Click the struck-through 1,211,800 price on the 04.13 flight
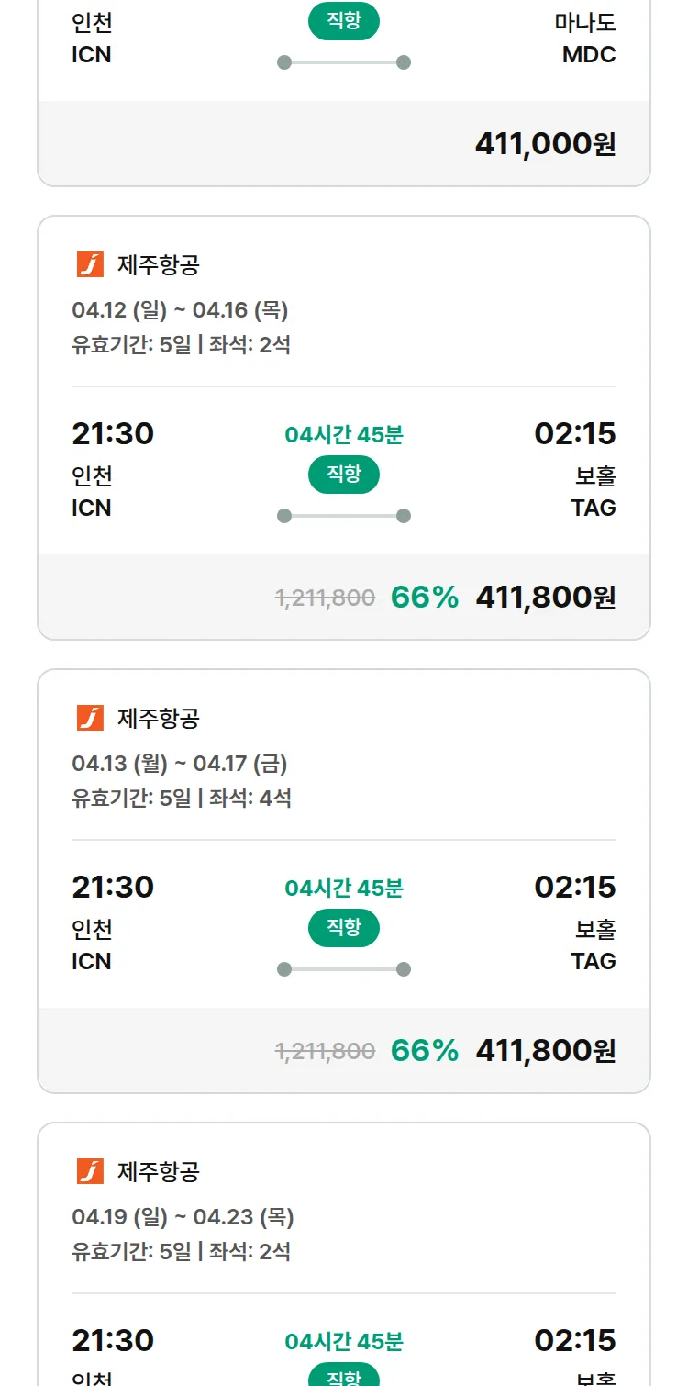Image resolution: width=688 pixels, height=1386 pixels. click(x=325, y=1051)
